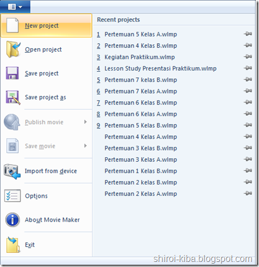Click the camera Import from device icon
The width and height of the screenshot is (259, 267).
pyautogui.click(x=12, y=171)
